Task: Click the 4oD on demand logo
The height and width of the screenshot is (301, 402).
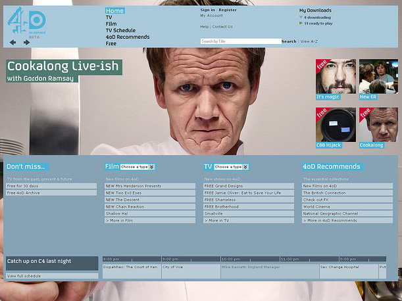Action: tap(27, 22)
